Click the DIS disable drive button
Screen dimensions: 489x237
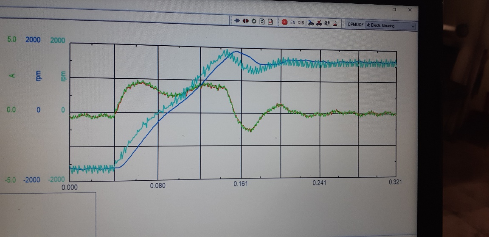[x=301, y=22]
